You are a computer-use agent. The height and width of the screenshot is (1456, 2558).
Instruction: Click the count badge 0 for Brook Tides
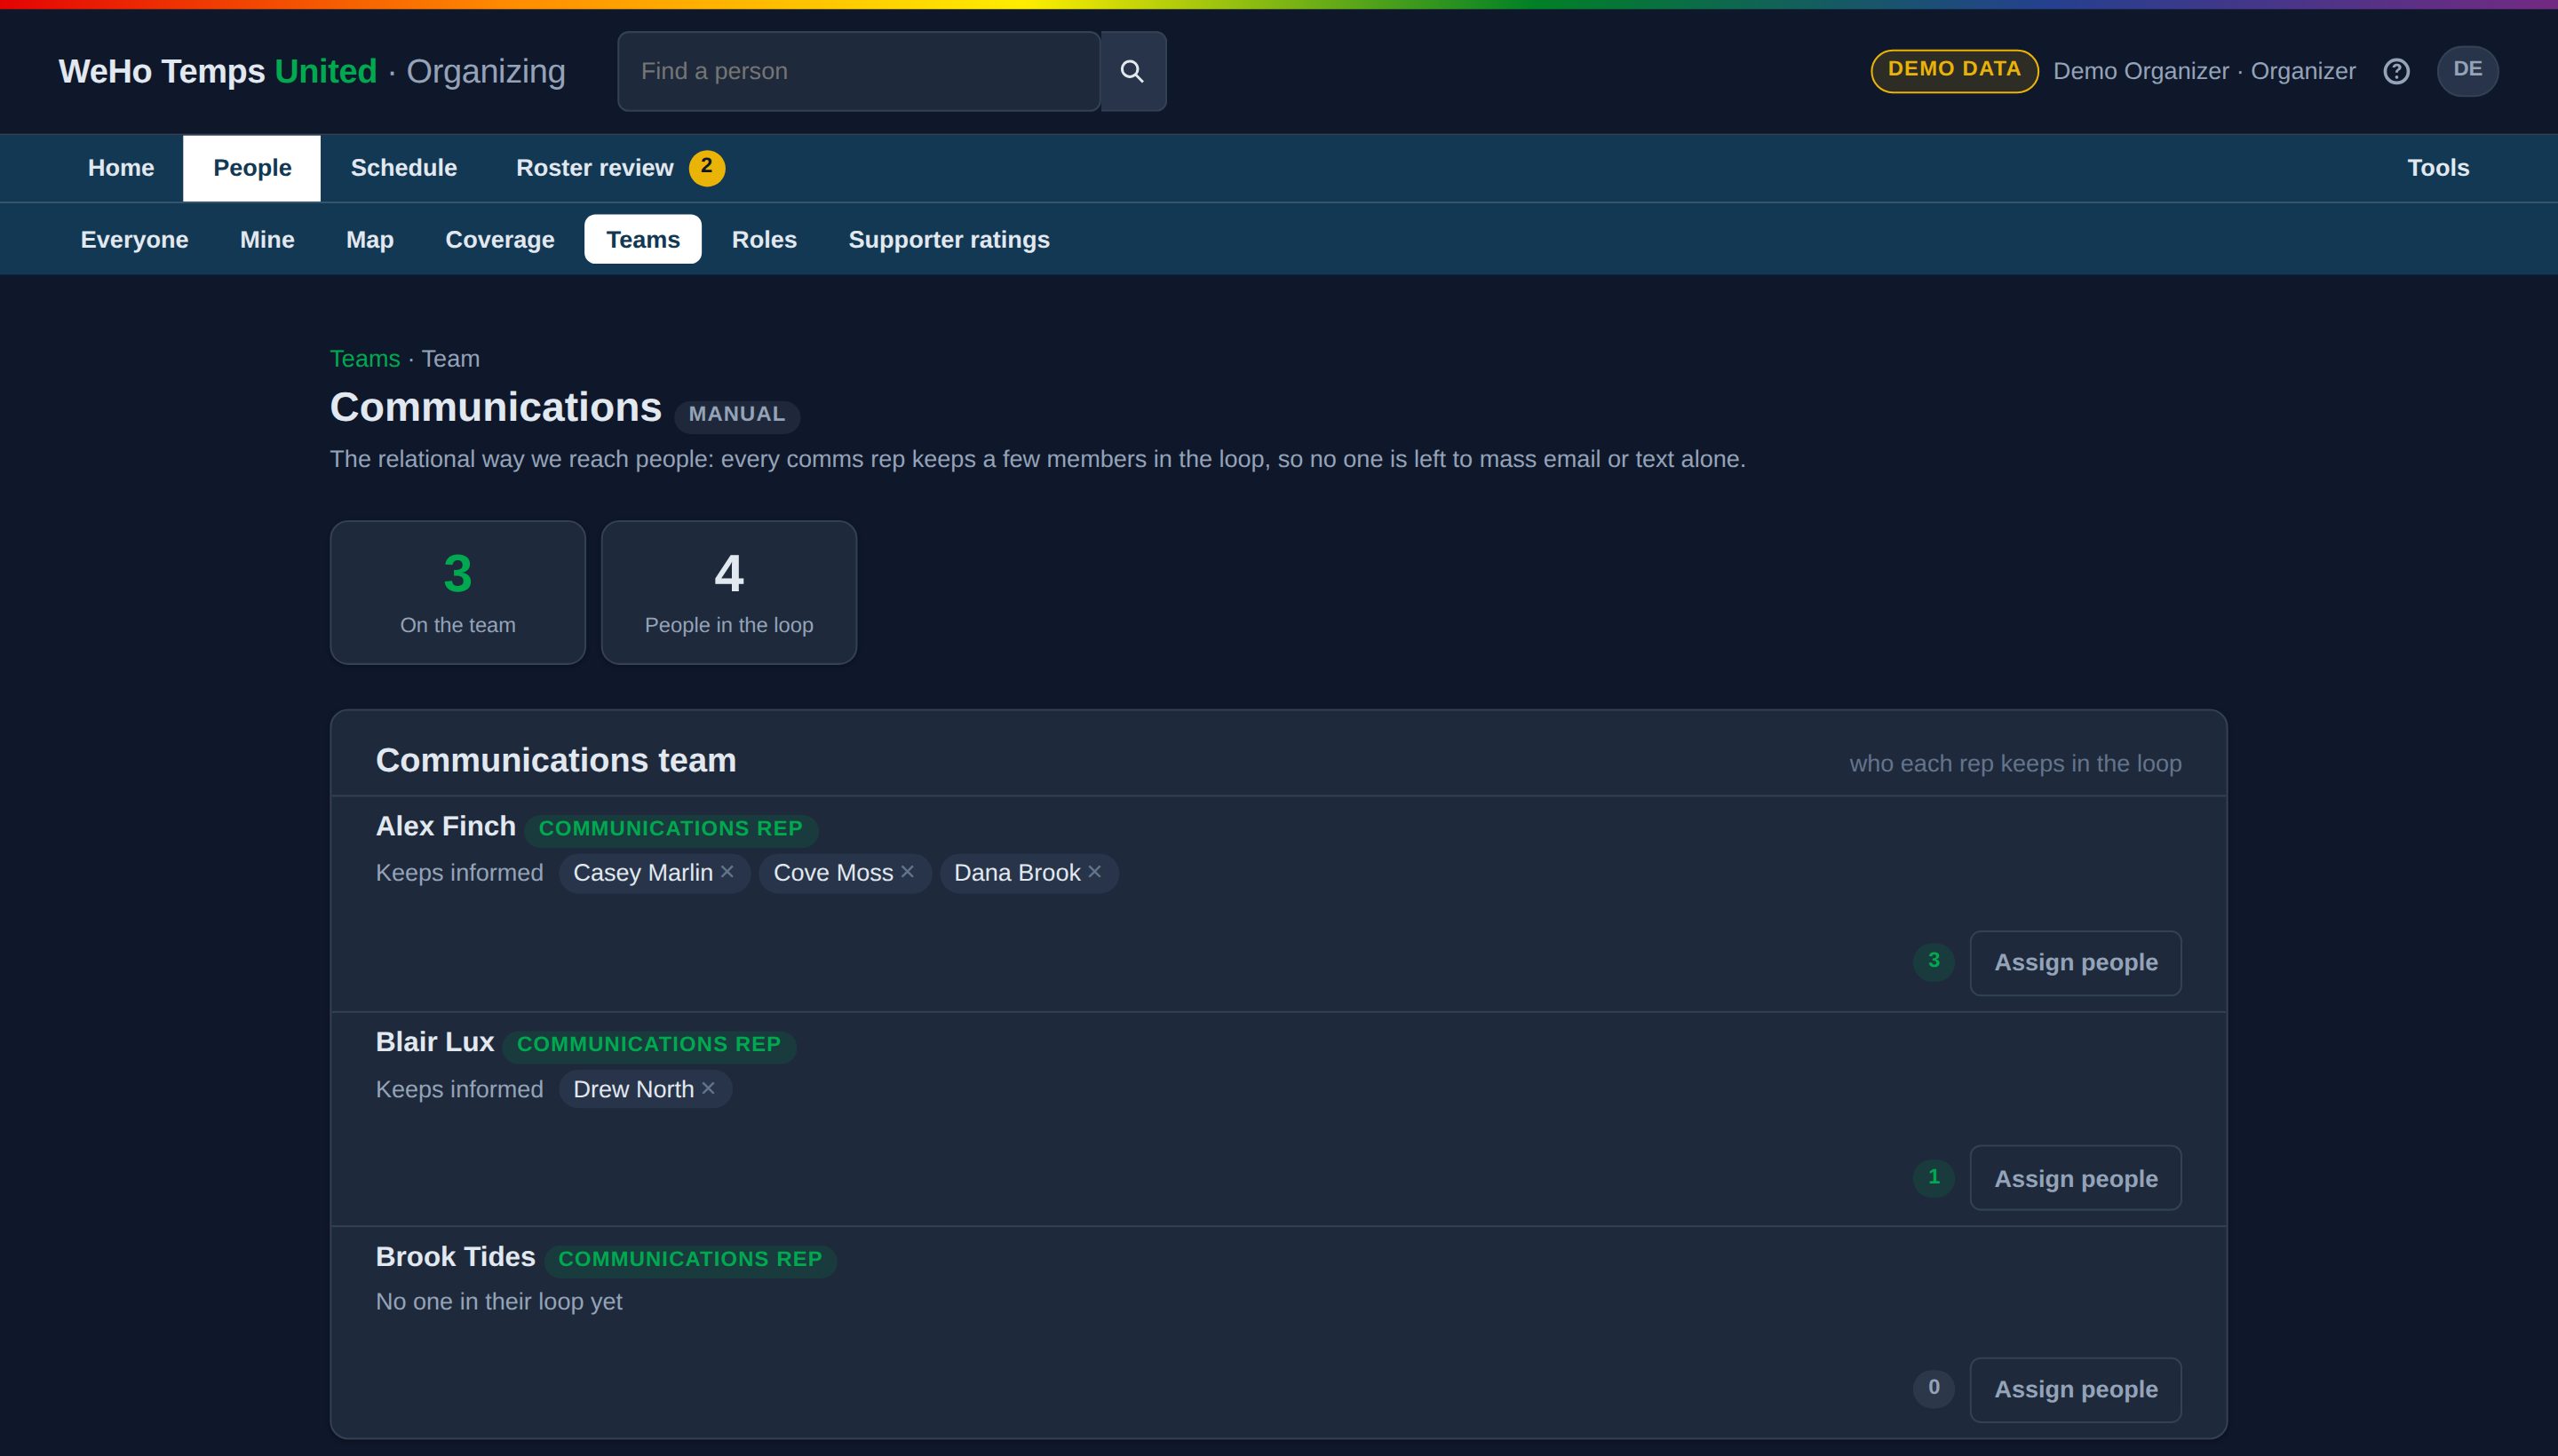point(1934,1388)
